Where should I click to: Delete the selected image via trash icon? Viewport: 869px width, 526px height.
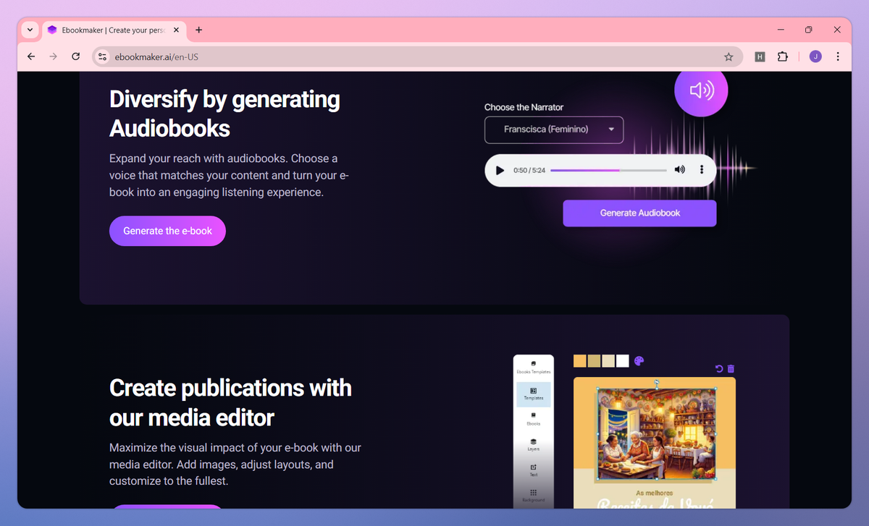tap(731, 368)
